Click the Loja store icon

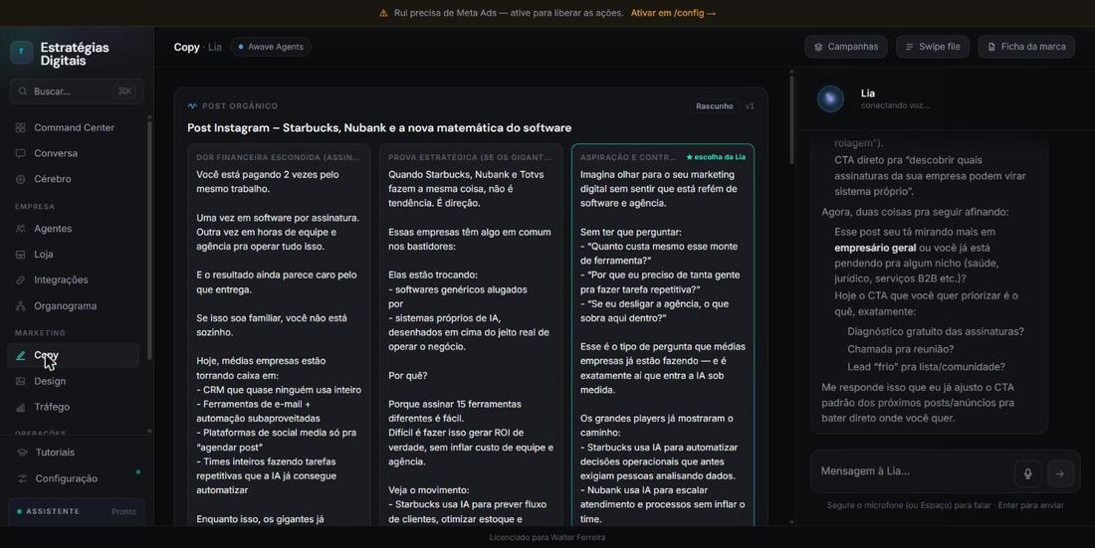[20, 254]
